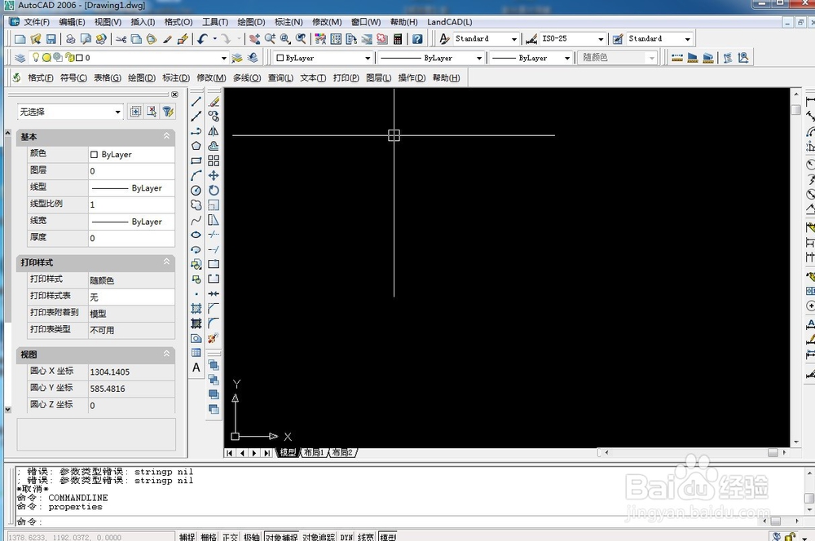Open the 文件(F) menu

click(x=36, y=22)
